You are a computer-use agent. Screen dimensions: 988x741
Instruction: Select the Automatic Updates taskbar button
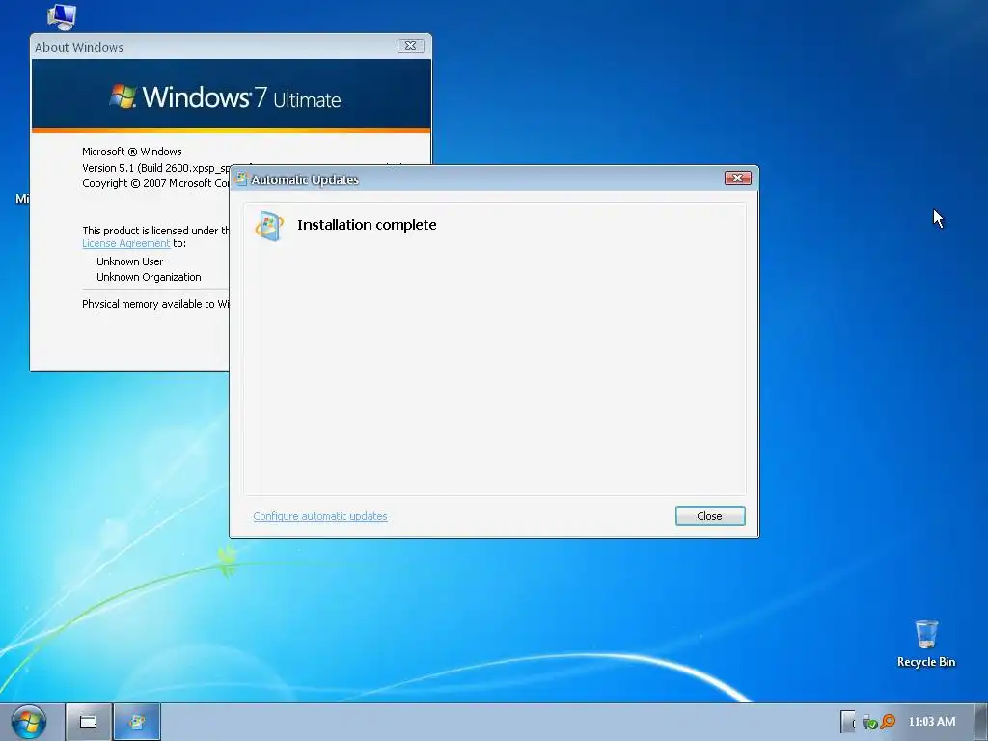pyautogui.click(x=137, y=722)
